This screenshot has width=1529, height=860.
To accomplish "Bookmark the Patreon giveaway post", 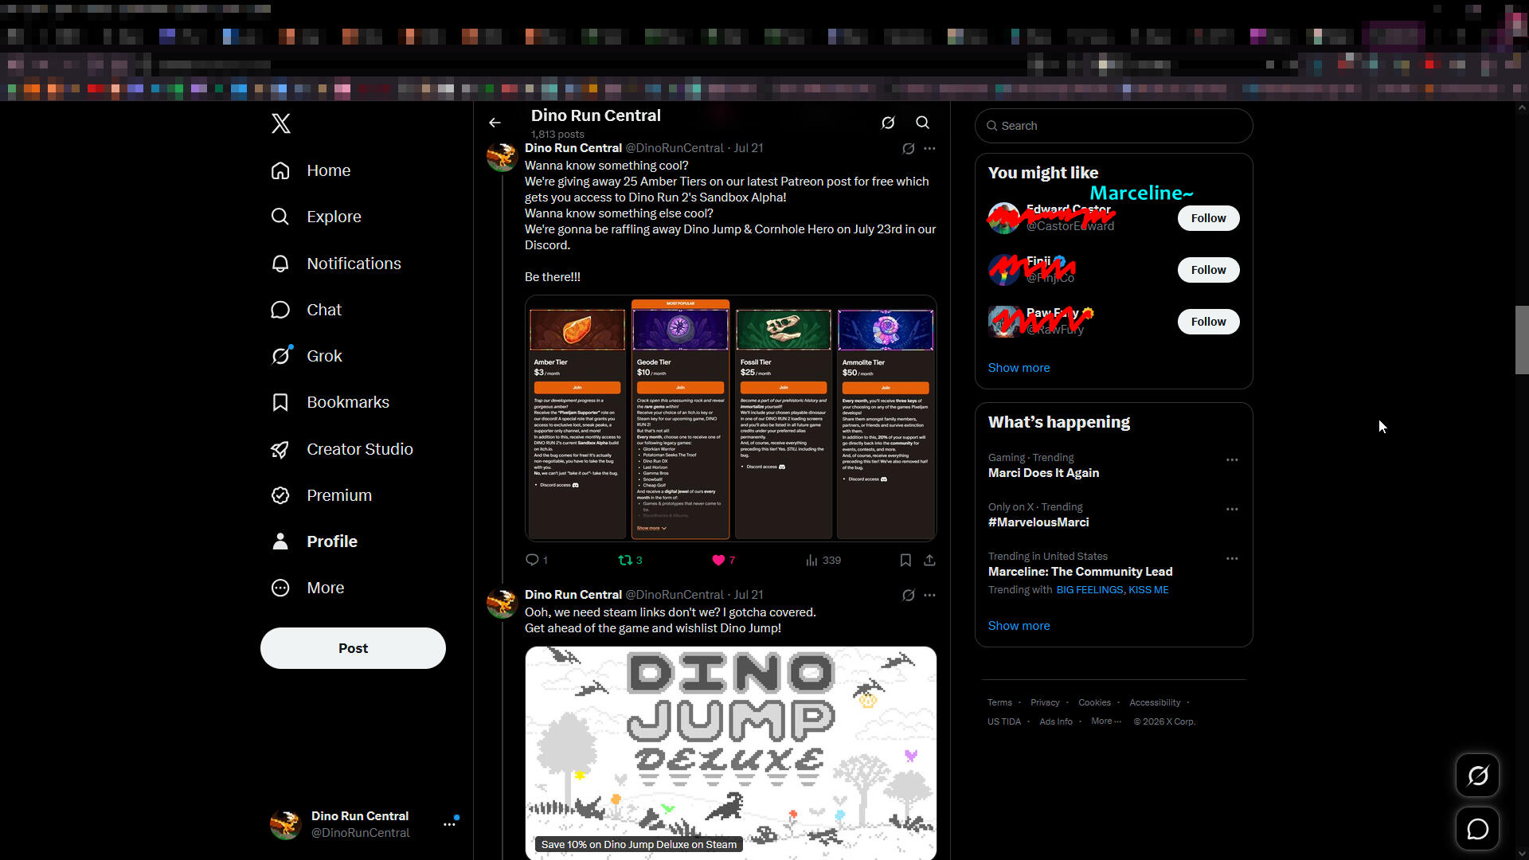I will pos(905,561).
